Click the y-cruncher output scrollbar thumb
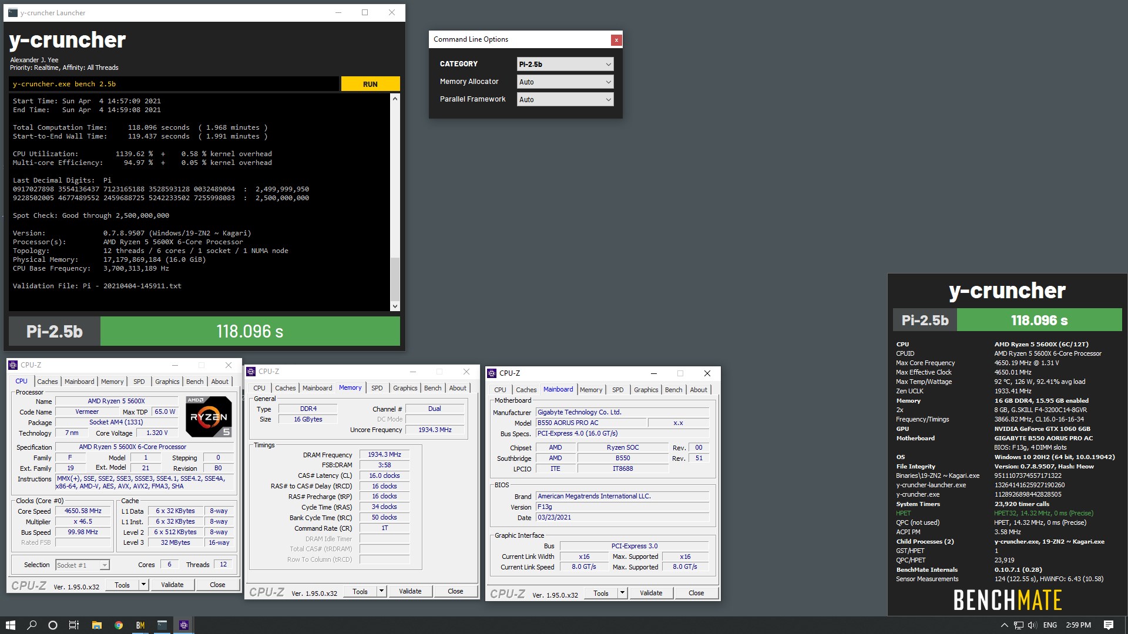The width and height of the screenshot is (1128, 634). point(395,278)
